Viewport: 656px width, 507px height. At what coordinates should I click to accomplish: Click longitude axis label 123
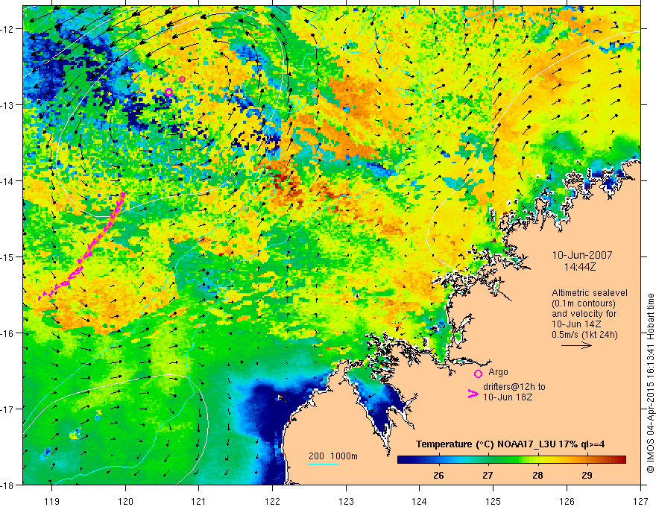point(346,501)
